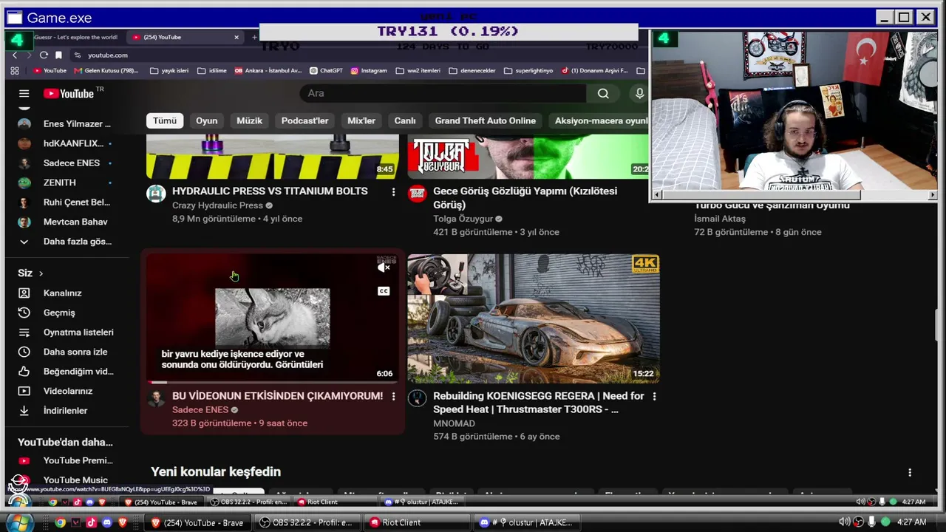Open the bookmarks grid icon
This screenshot has width=946, height=532.
click(x=15, y=71)
